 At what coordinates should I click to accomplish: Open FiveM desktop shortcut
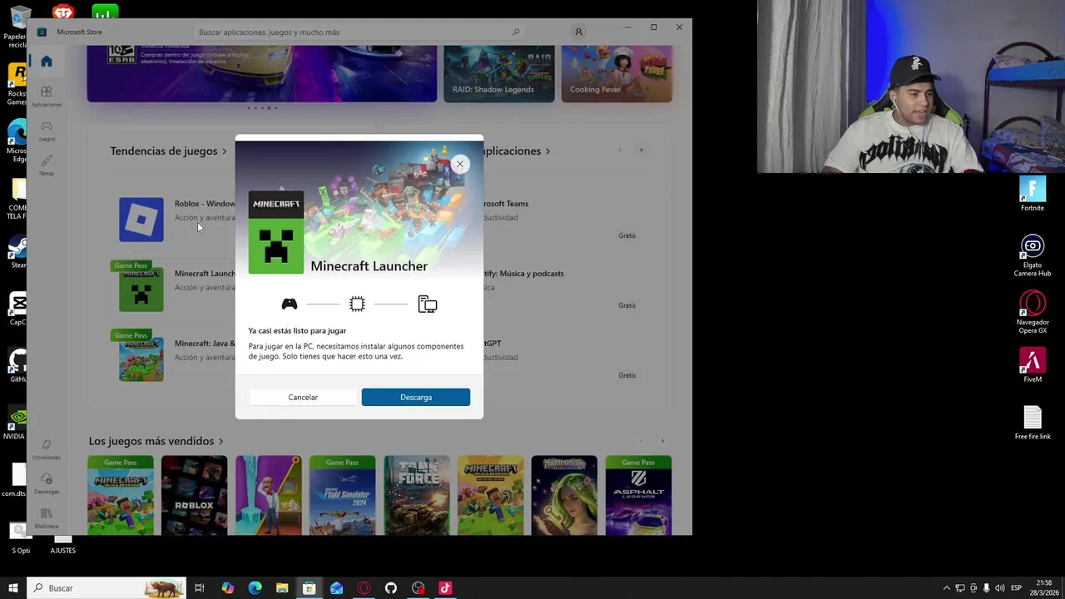[x=1033, y=365]
